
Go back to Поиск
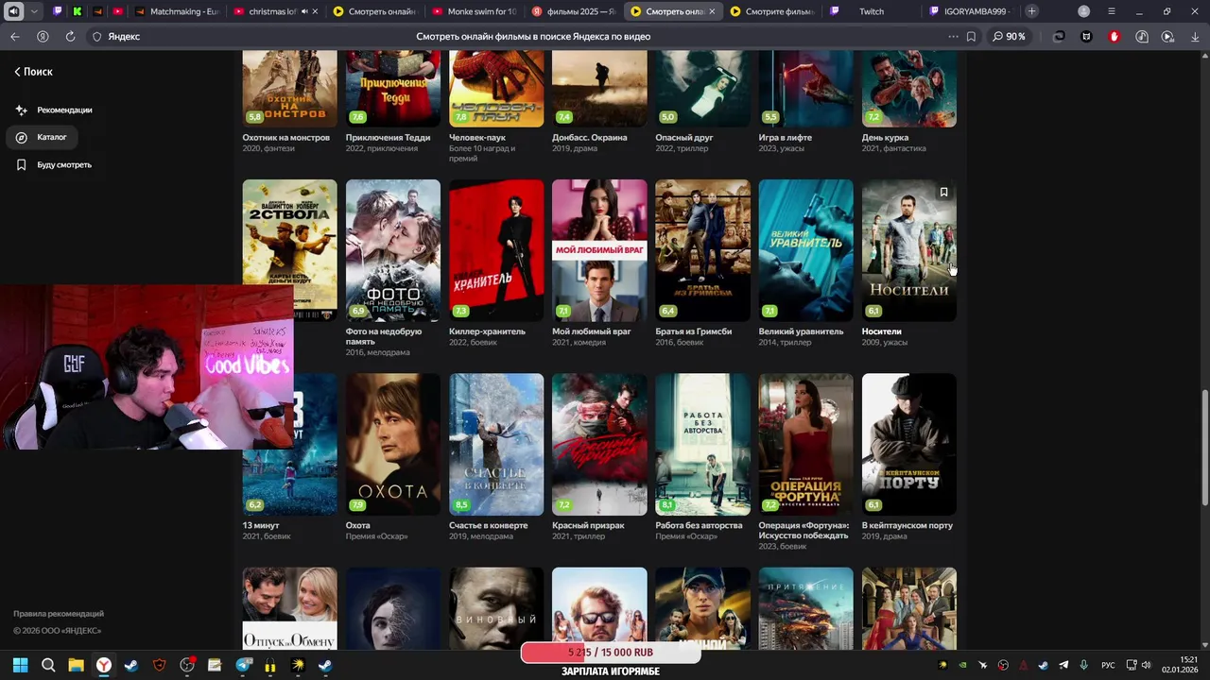pos(33,72)
